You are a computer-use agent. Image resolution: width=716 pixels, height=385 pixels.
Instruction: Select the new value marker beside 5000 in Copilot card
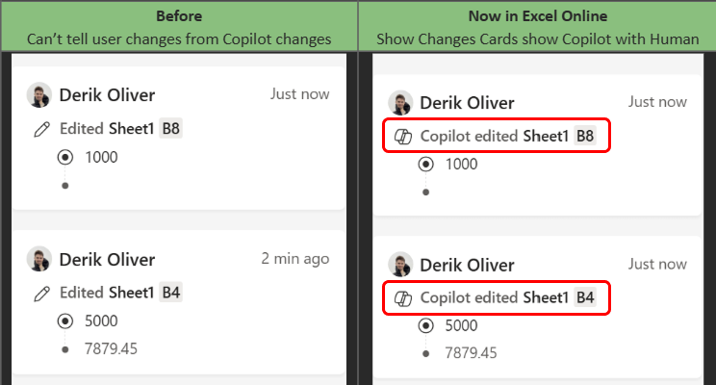[x=426, y=326]
